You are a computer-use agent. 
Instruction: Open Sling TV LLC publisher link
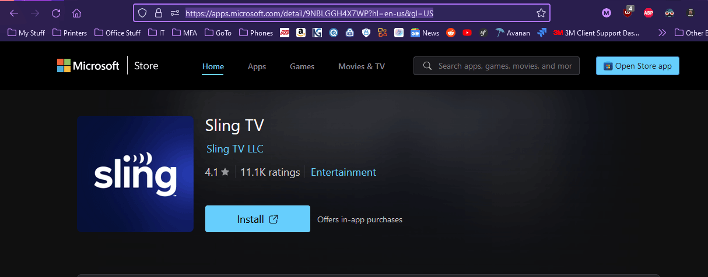(235, 149)
